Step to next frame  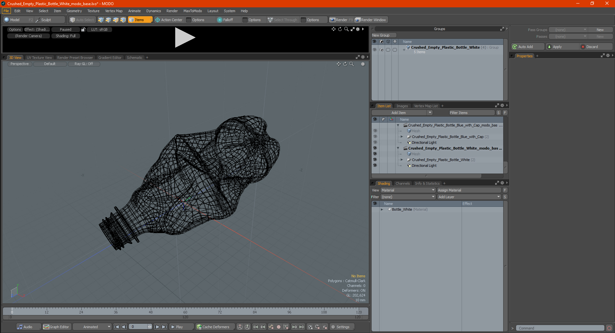coord(157,327)
